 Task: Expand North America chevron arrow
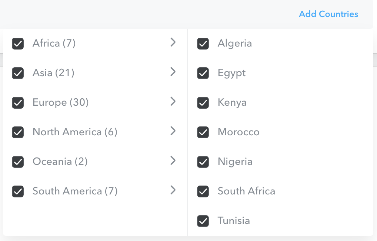pos(173,131)
